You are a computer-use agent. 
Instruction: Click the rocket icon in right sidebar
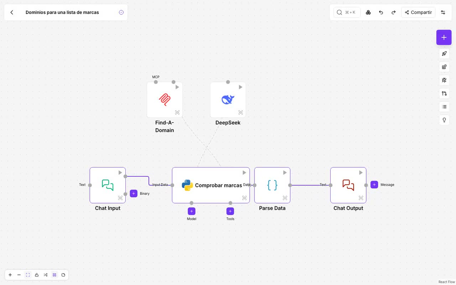pyautogui.click(x=444, y=54)
